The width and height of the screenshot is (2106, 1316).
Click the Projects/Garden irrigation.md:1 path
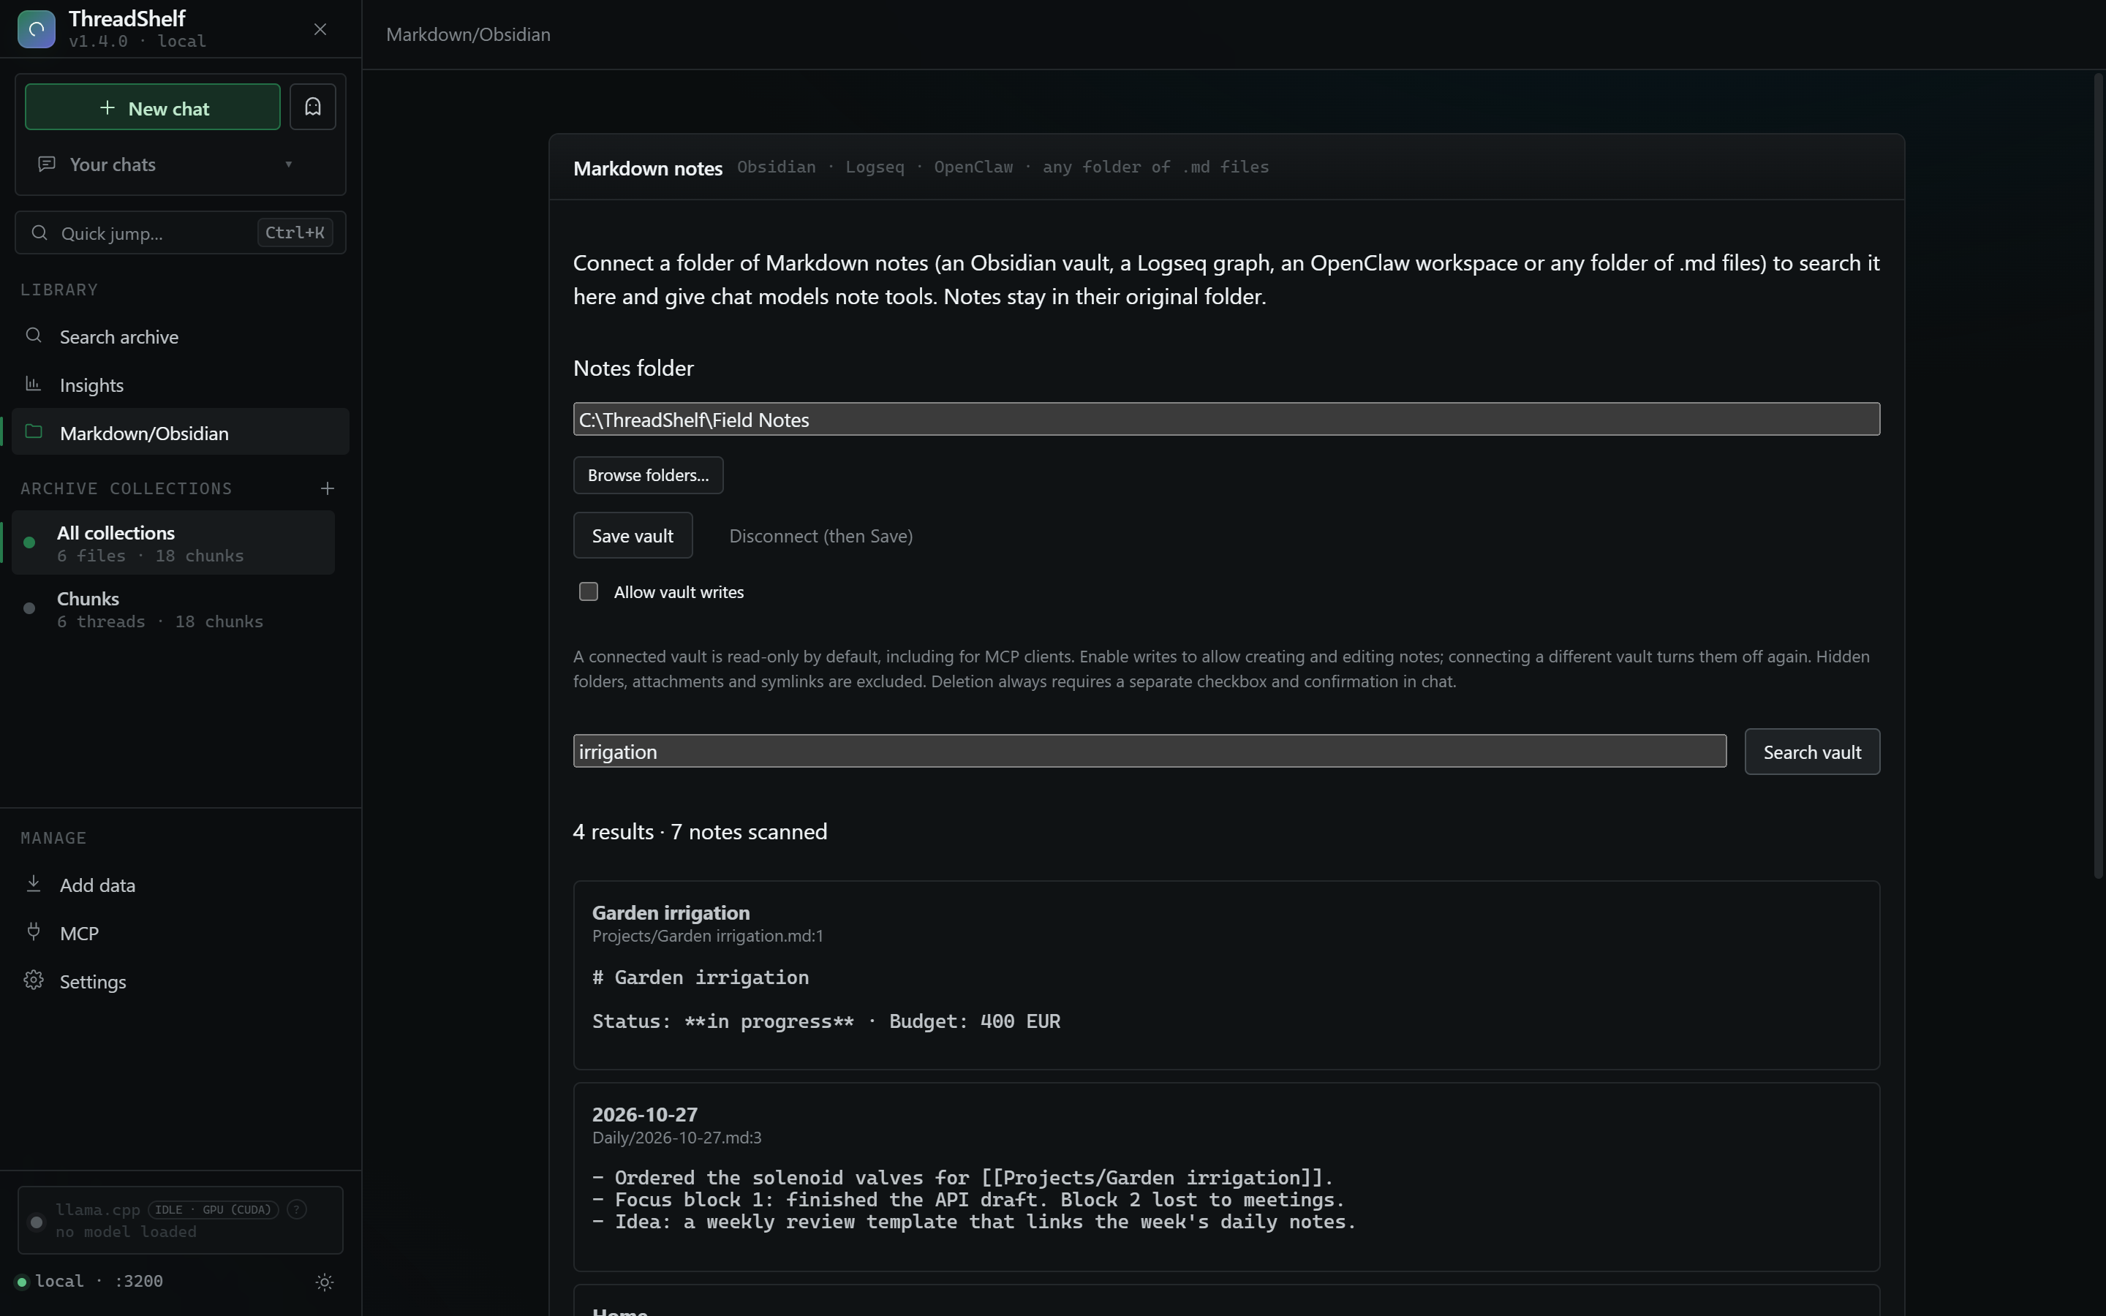pyautogui.click(x=708, y=936)
